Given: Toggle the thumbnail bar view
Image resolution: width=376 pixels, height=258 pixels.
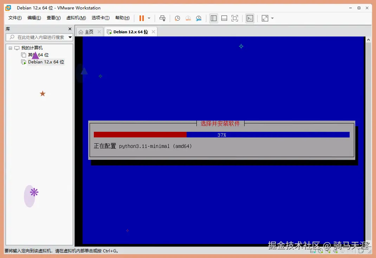Looking at the screenshot, I should [x=224, y=18].
